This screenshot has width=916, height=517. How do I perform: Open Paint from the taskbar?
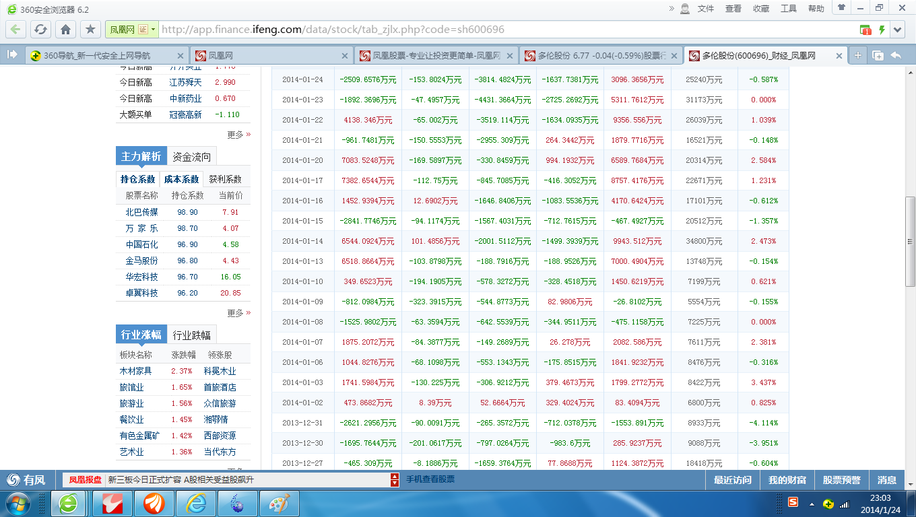pyautogui.click(x=278, y=504)
